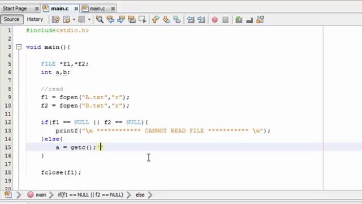Click on '#include<stdio.h>' text
Screen dimensions: 362x204
point(58,31)
